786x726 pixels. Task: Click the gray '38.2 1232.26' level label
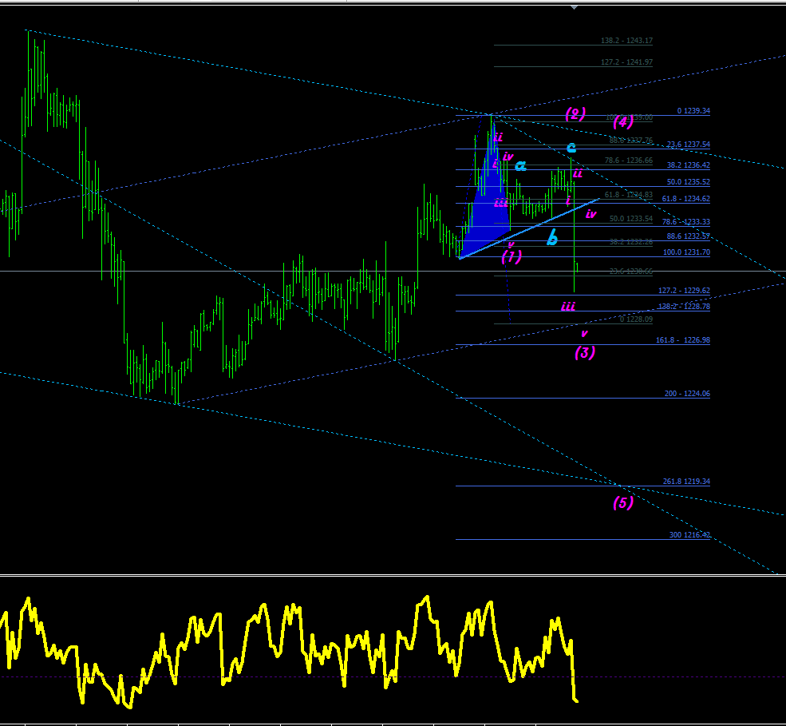[x=631, y=242]
